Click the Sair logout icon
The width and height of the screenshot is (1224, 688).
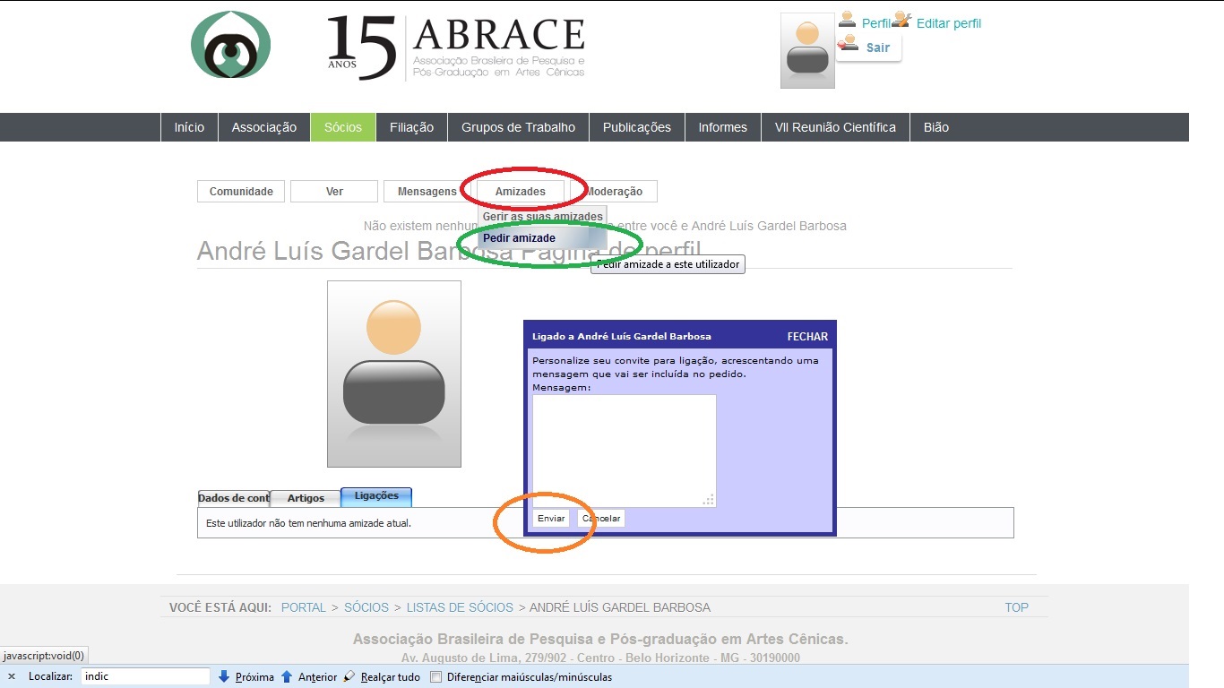tap(848, 43)
